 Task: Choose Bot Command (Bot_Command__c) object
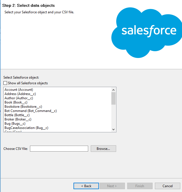[31, 111]
